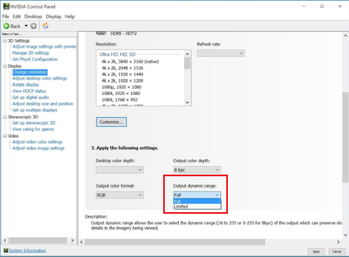
Task: Open the Desktop color depth dropdown
Action: [120, 169]
